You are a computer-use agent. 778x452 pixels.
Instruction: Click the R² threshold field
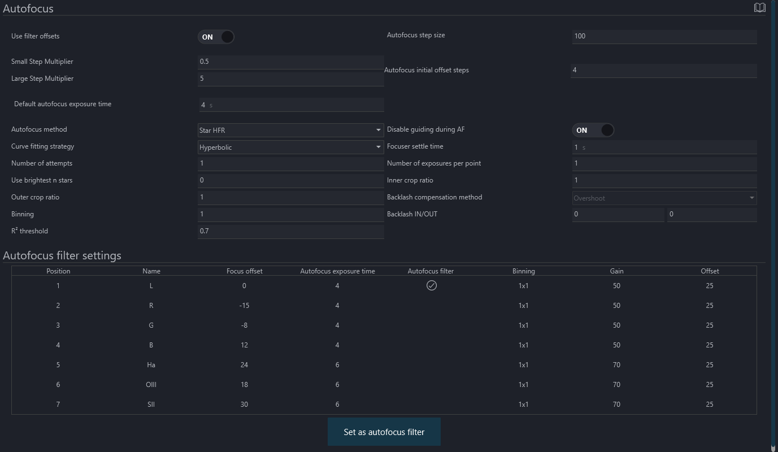tap(290, 231)
